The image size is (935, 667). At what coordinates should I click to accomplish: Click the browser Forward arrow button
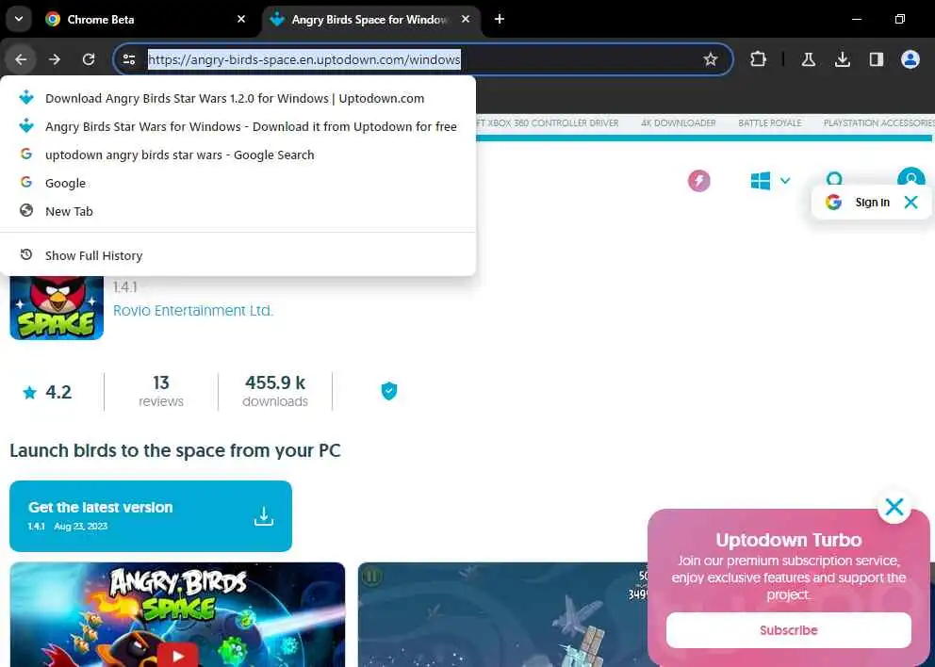55,59
